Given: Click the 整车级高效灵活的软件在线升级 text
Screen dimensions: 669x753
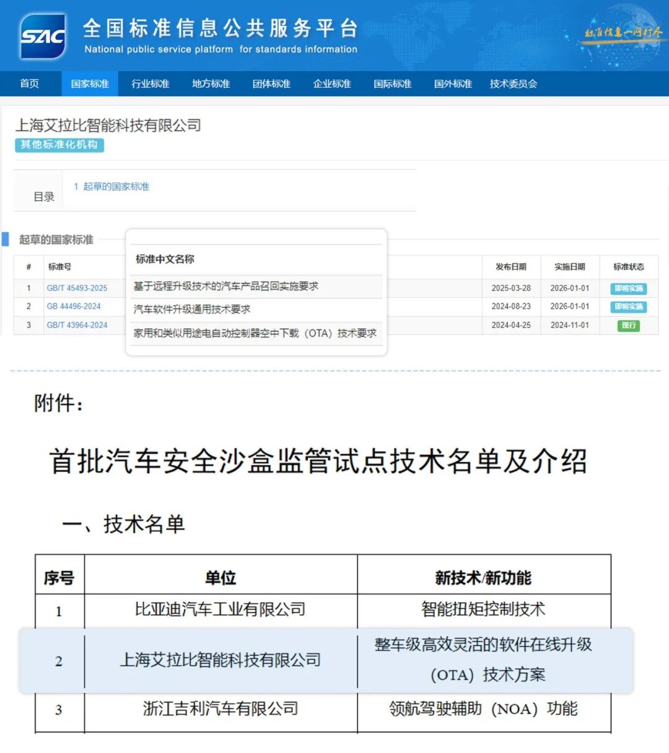Looking at the screenshot, I should click(x=483, y=645).
